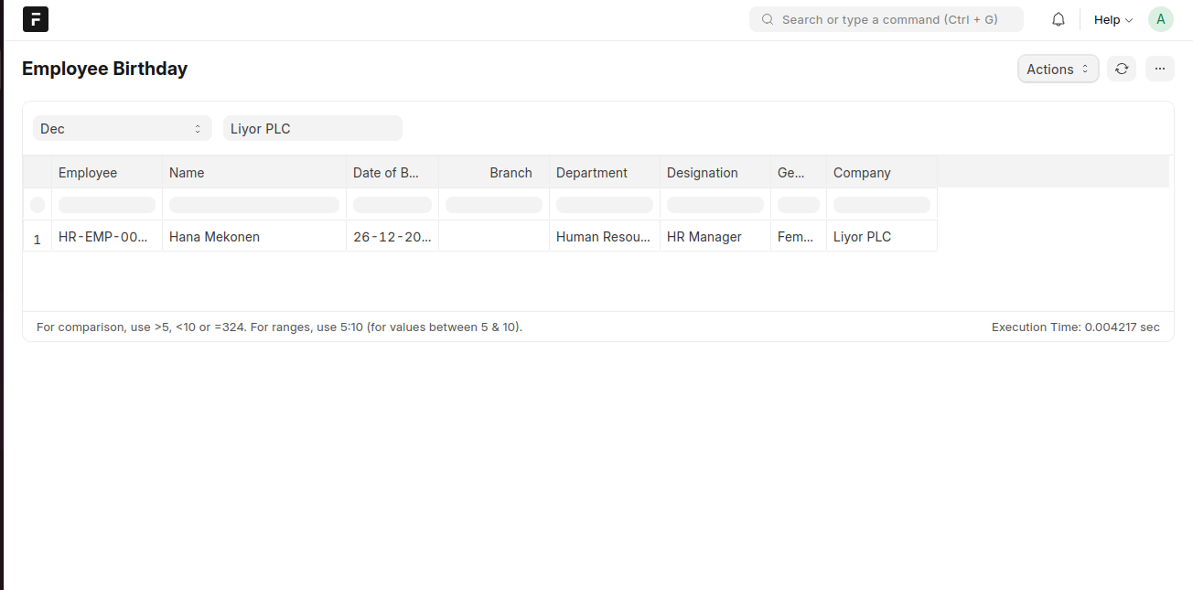Edit the Liyor PLC company filter

click(312, 129)
